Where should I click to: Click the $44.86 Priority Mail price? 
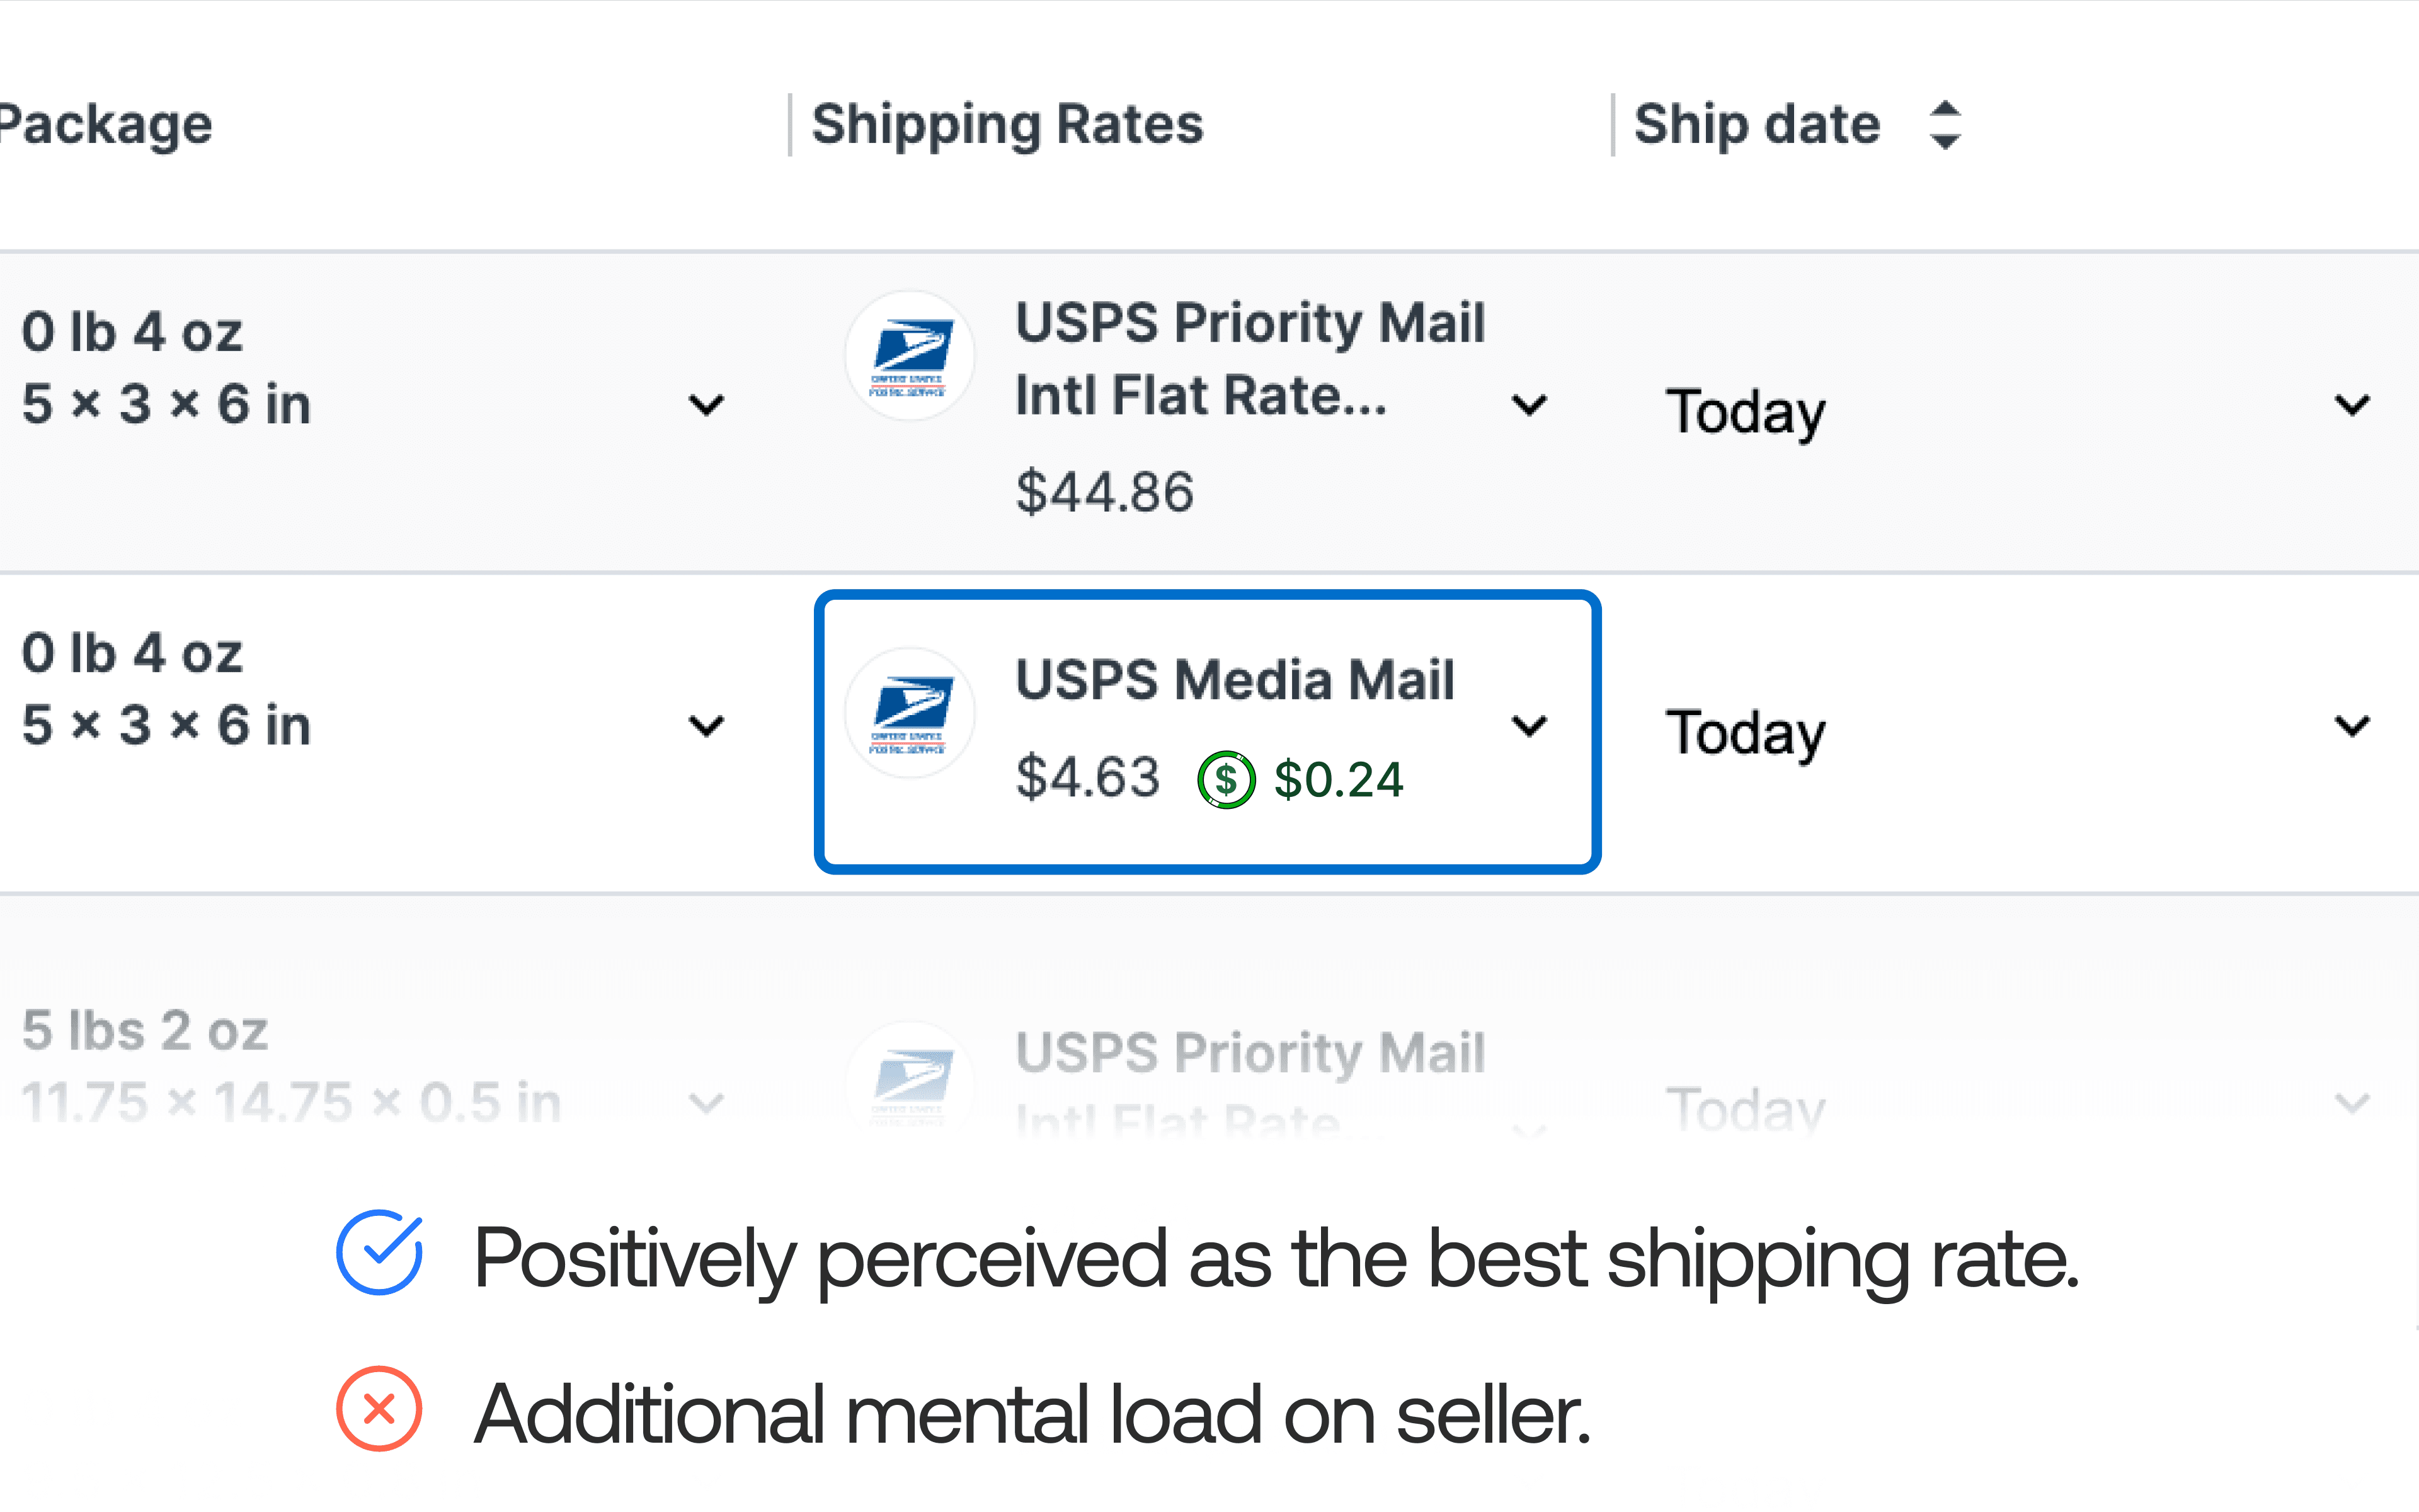pyautogui.click(x=1104, y=492)
